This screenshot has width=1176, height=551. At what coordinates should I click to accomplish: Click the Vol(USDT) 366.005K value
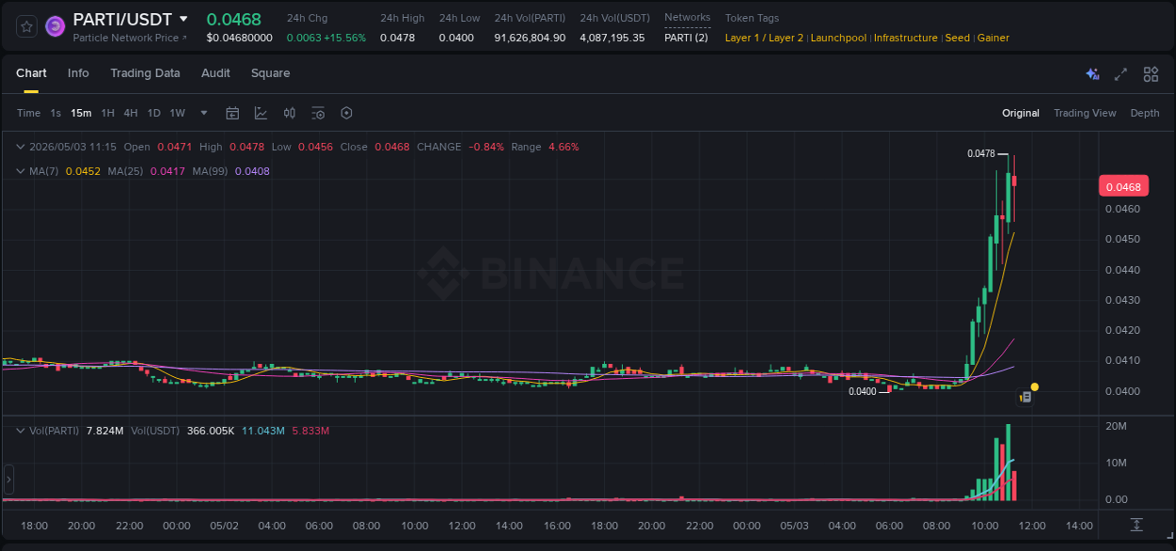pyautogui.click(x=211, y=430)
